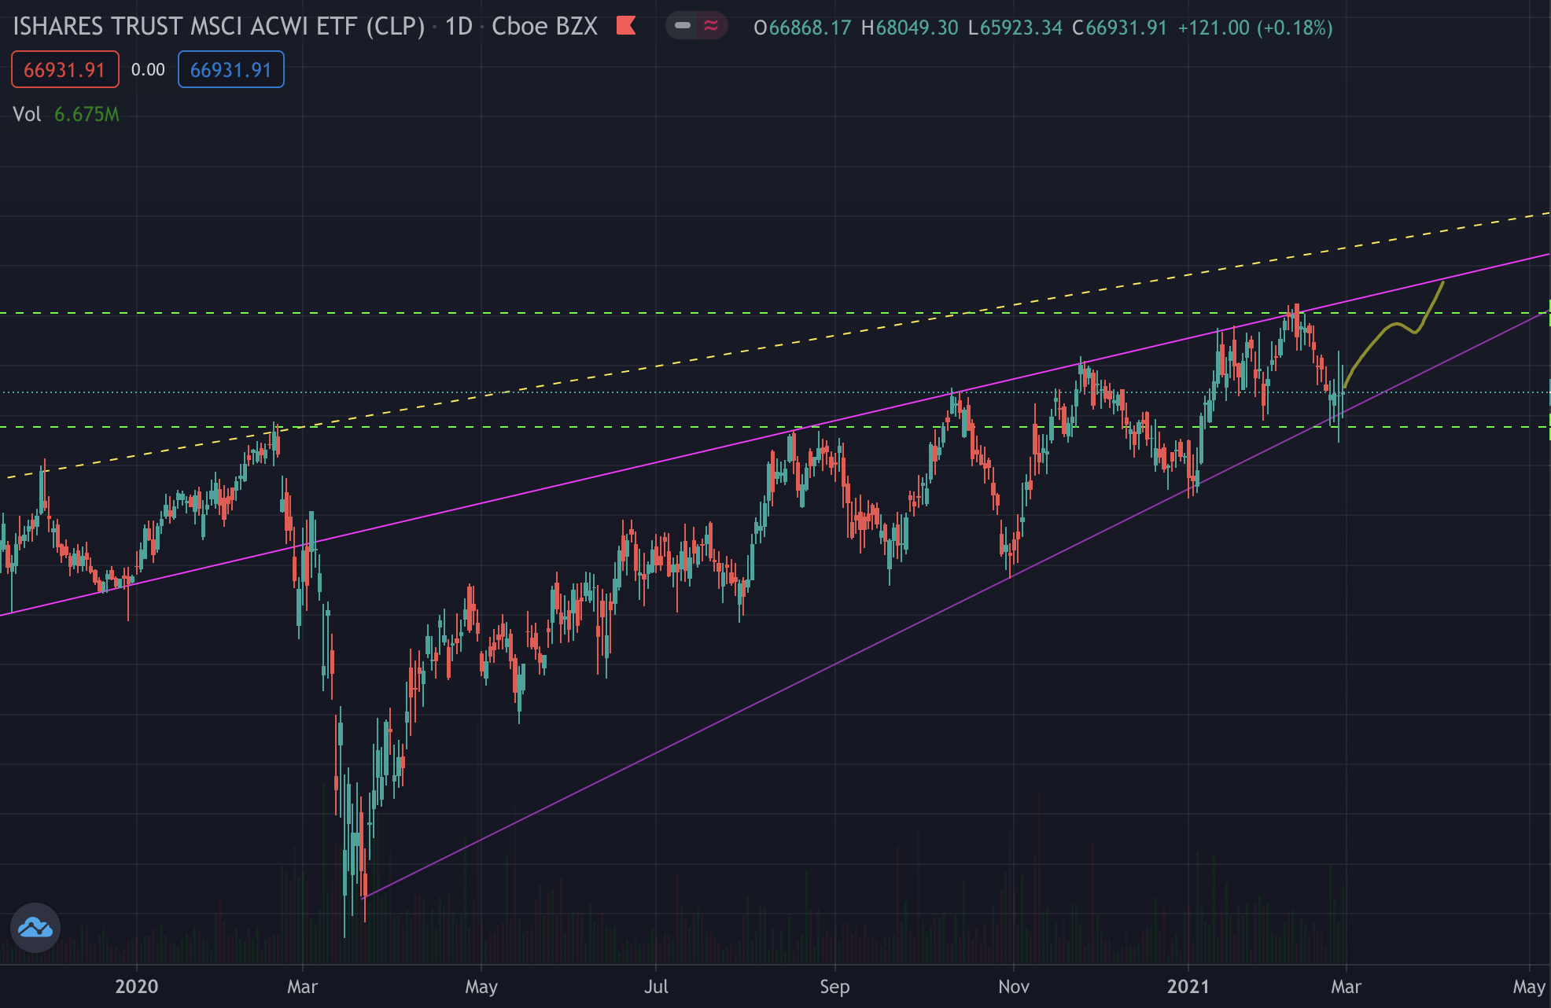1551x1008 pixels.
Task: Click the 2020 label on the time axis
Action: coord(137,986)
